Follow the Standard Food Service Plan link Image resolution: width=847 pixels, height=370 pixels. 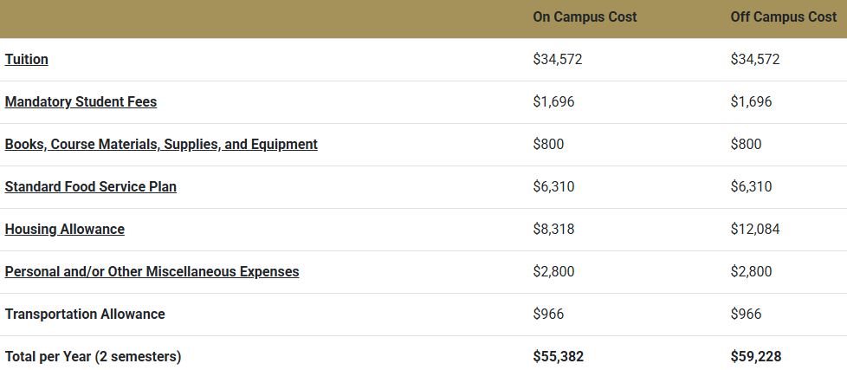coord(91,187)
